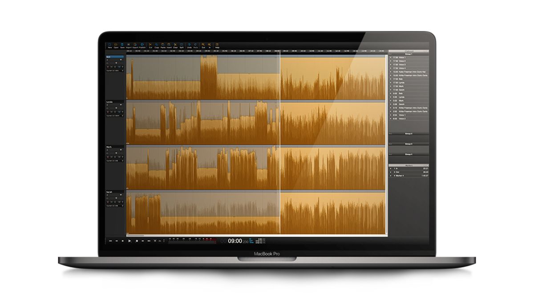Import audio using the Import toolbar icon

click(128, 45)
